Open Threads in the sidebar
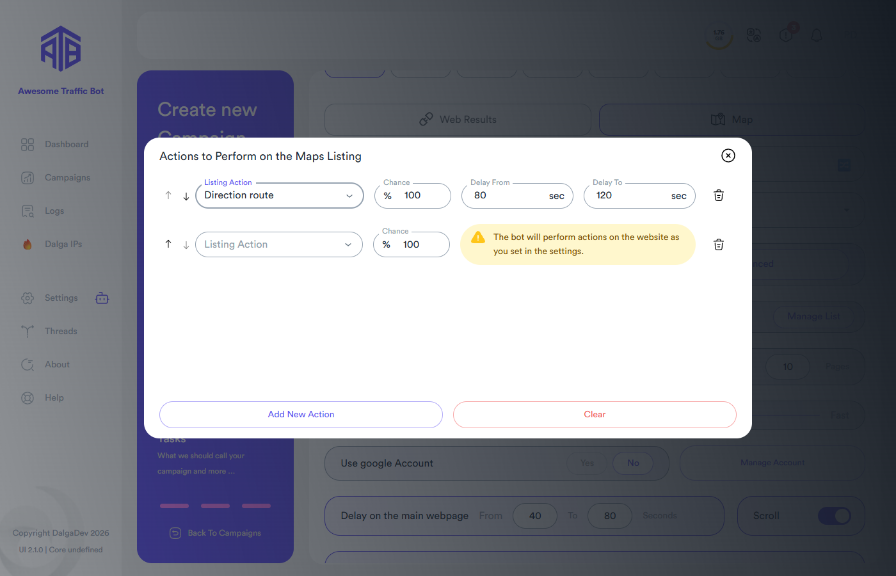896x576 pixels. [61, 332]
